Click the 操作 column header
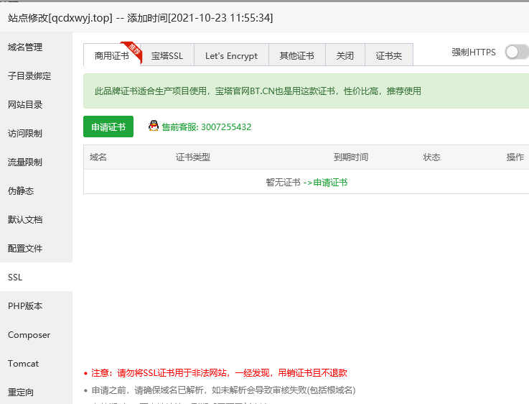Viewport: 529px width, 404px height. pos(515,157)
